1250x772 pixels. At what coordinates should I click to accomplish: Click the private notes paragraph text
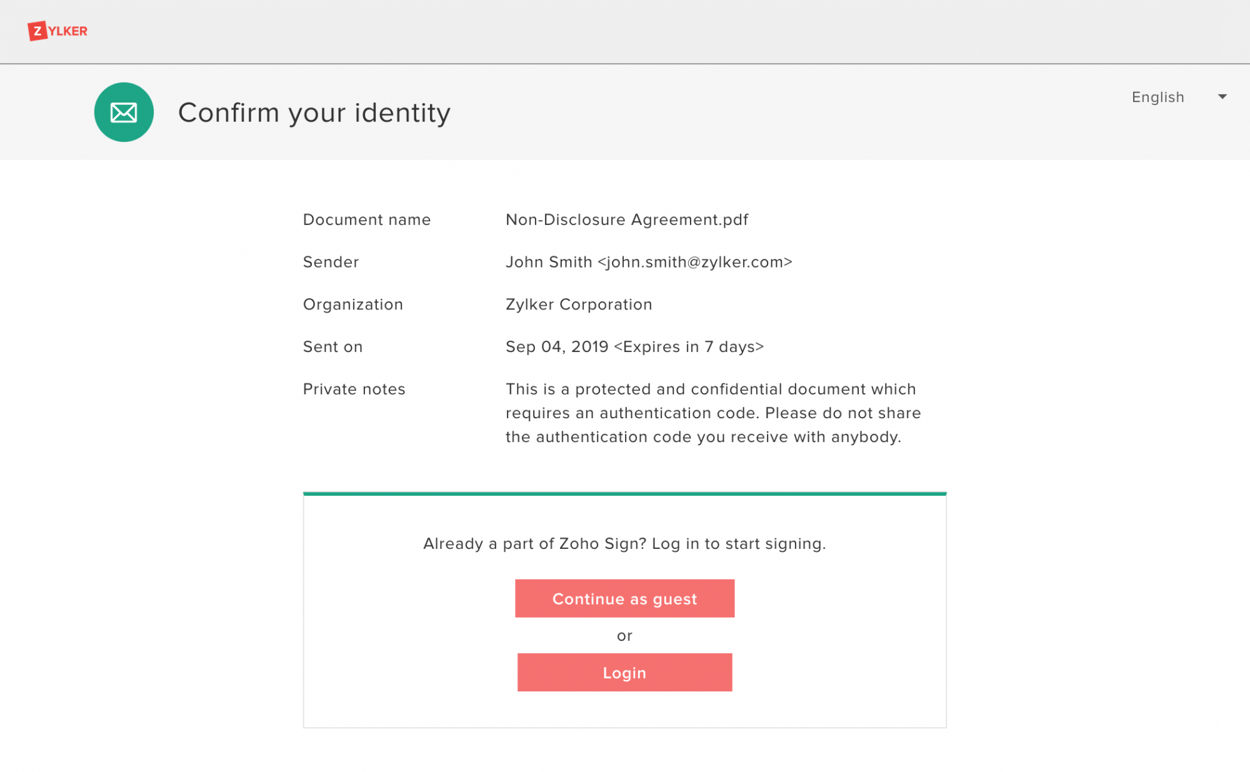click(712, 413)
